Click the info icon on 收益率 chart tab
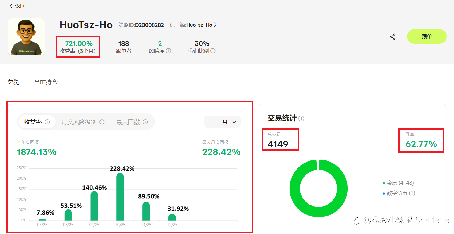 pos(47,122)
